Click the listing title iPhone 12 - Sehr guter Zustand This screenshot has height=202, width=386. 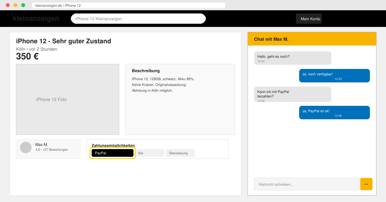click(x=64, y=41)
